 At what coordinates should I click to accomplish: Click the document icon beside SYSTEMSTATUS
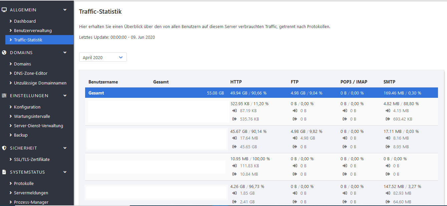pyautogui.click(x=4, y=172)
